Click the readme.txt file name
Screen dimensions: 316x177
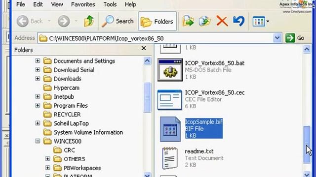click(199, 151)
